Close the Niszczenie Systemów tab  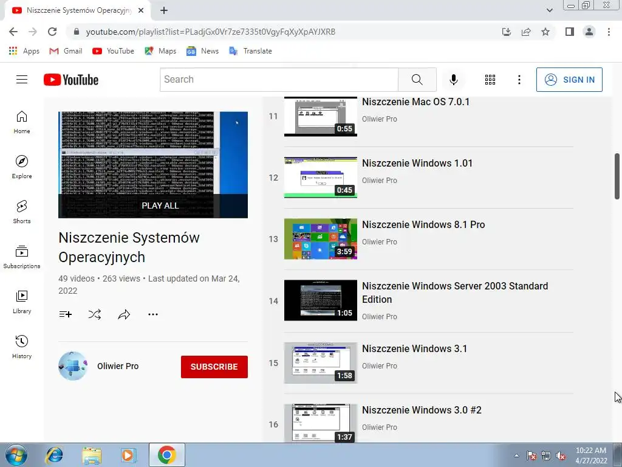141,11
